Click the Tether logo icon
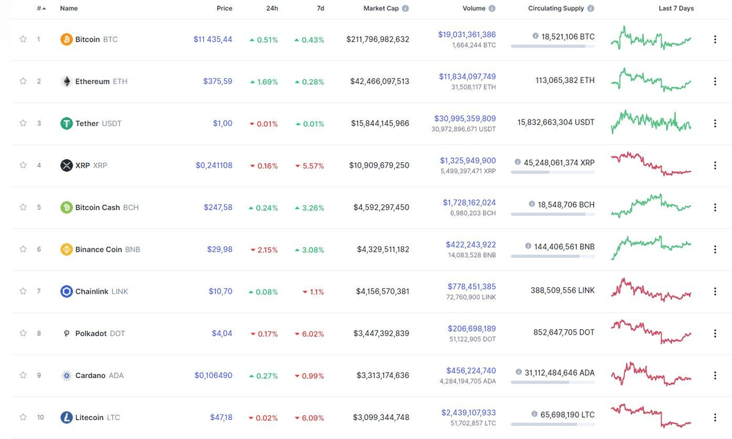This screenshot has height=439, width=732. (x=66, y=124)
